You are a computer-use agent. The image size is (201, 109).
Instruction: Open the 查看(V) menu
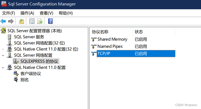(x=46, y=13)
